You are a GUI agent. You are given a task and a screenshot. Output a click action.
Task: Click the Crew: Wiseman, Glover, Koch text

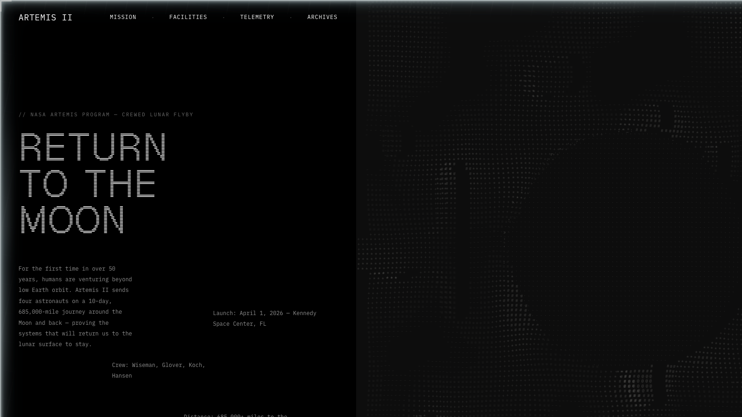tap(159, 370)
